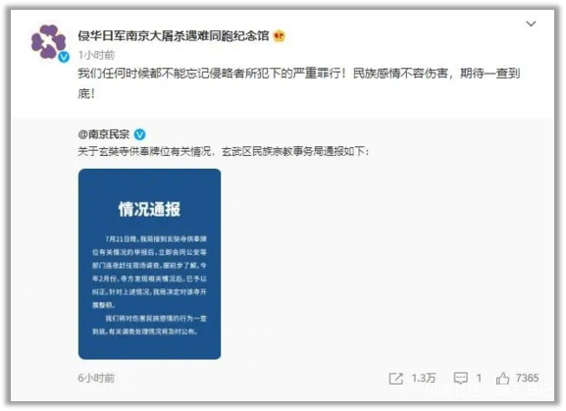Image resolution: width=566 pixels, height=411 pixels.
Task: Open the @南京民宗 mentioned account
Action: coord(104,134)
